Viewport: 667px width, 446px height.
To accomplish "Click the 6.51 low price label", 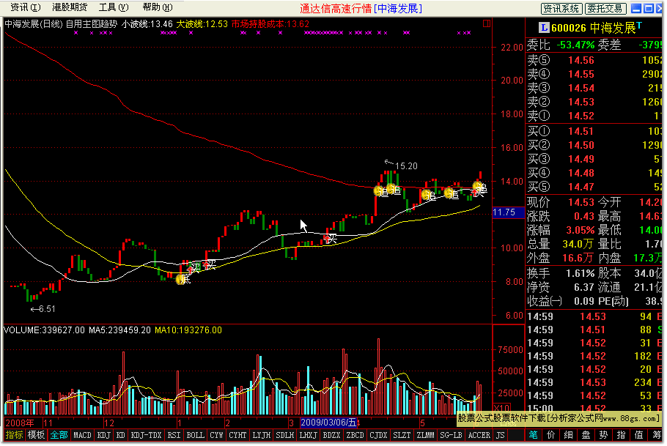I will (47, 309).
